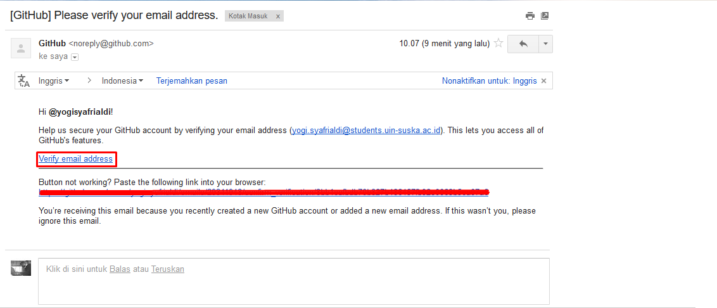This screenshot has width=717, height=308.
Task: Print the GitHub verification email
Action: point(530,16)
